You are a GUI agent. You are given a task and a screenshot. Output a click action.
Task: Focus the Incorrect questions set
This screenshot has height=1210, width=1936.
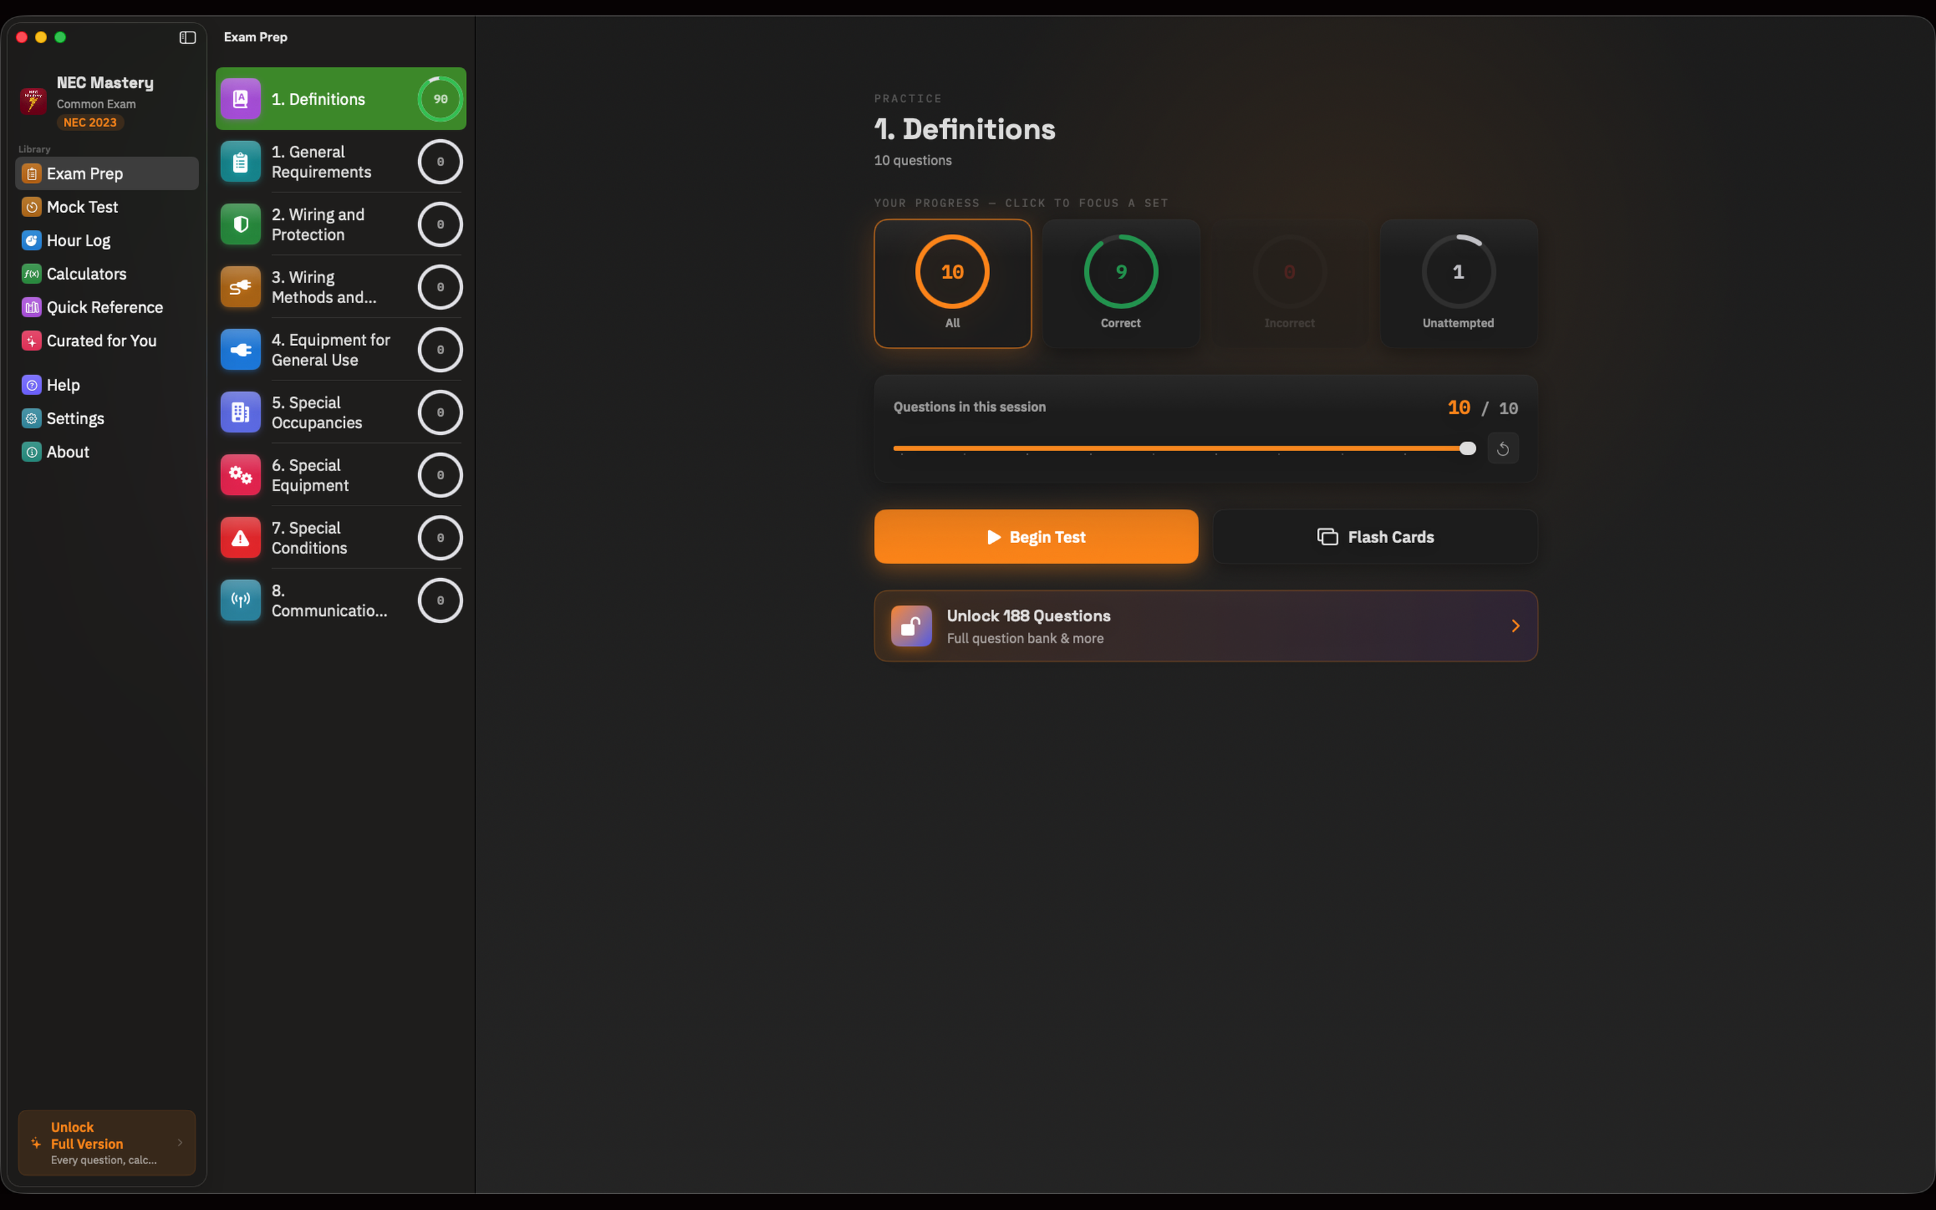(1289, 283)
